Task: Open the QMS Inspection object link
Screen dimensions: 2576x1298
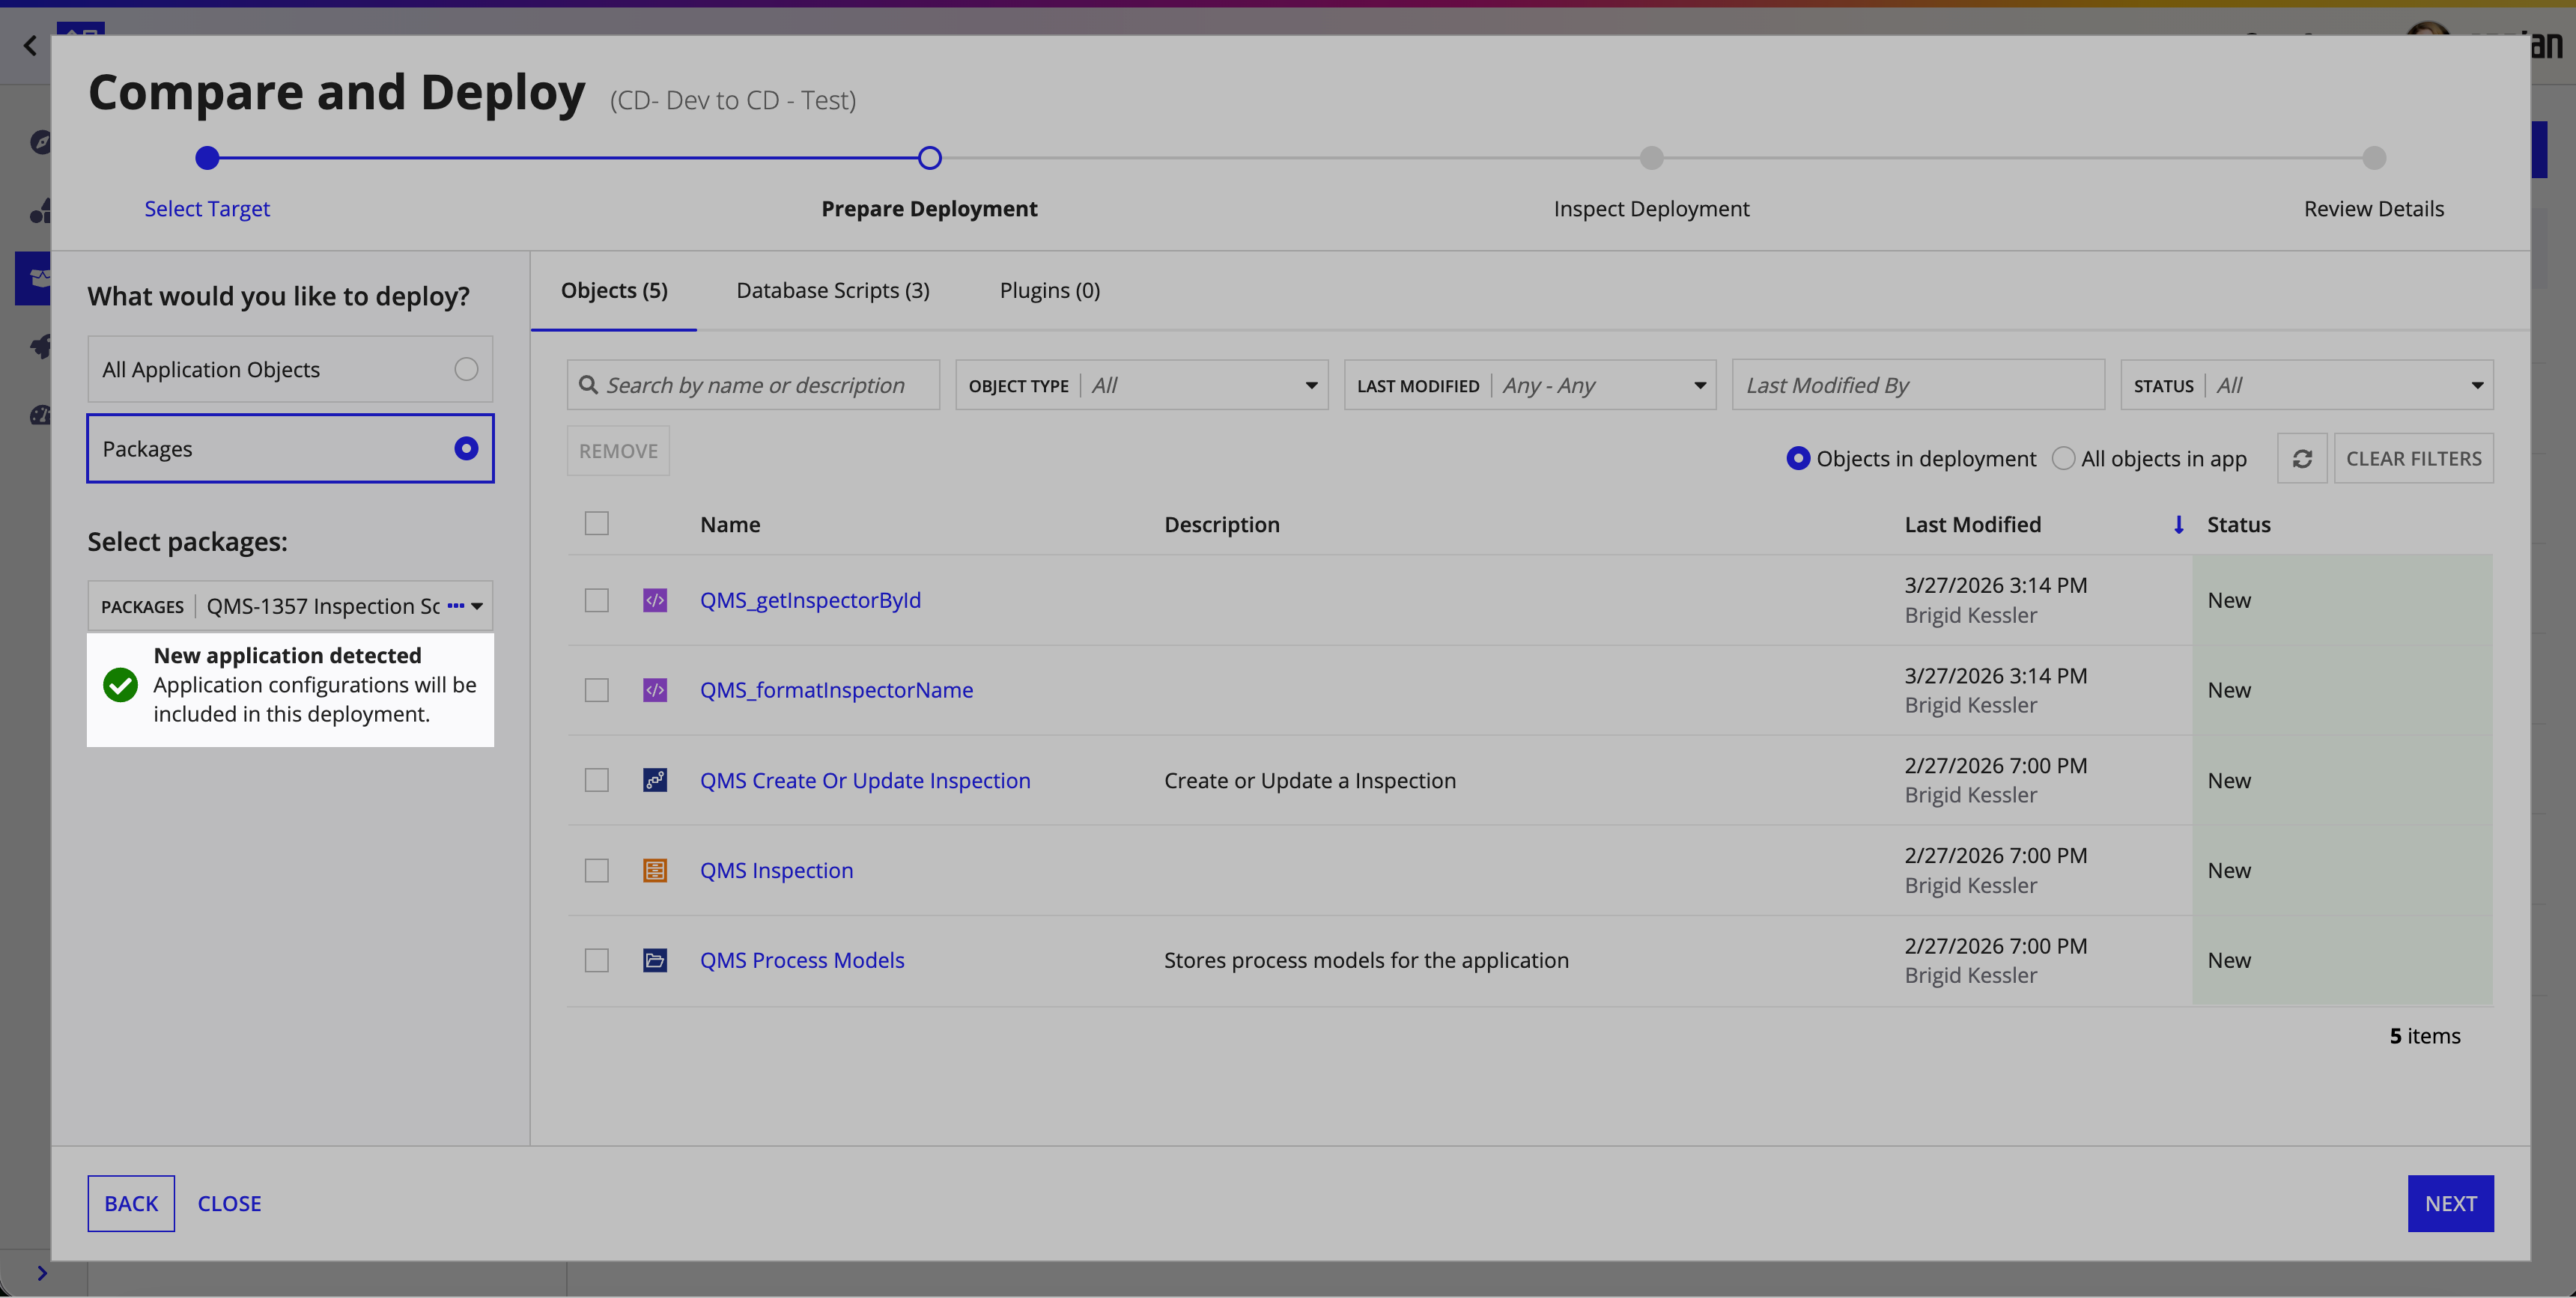Action: click(x=777, y=870)
